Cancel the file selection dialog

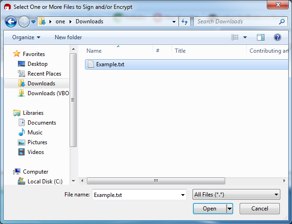pos(260,209)
